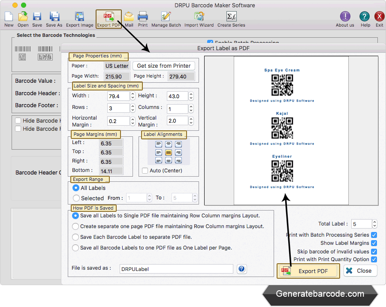Viewport: 386px width, 307px height.
Task: Open a file with the Open icon
Action: point(23,17)
